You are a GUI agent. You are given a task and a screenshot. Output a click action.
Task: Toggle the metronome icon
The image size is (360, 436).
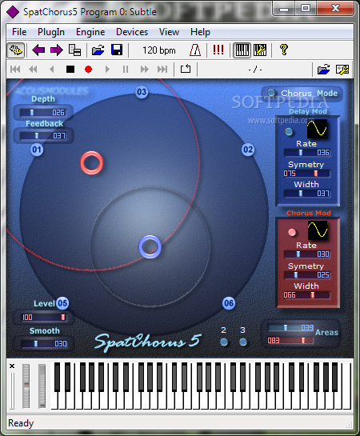(x=195, y=50)
